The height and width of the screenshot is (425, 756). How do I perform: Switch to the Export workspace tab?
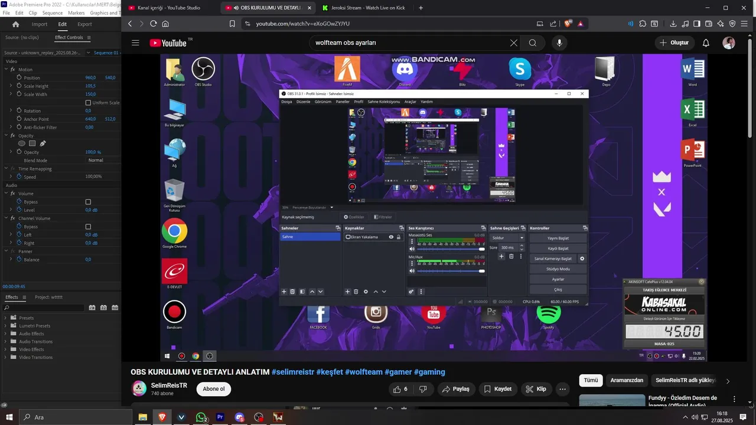pos(84,24)
